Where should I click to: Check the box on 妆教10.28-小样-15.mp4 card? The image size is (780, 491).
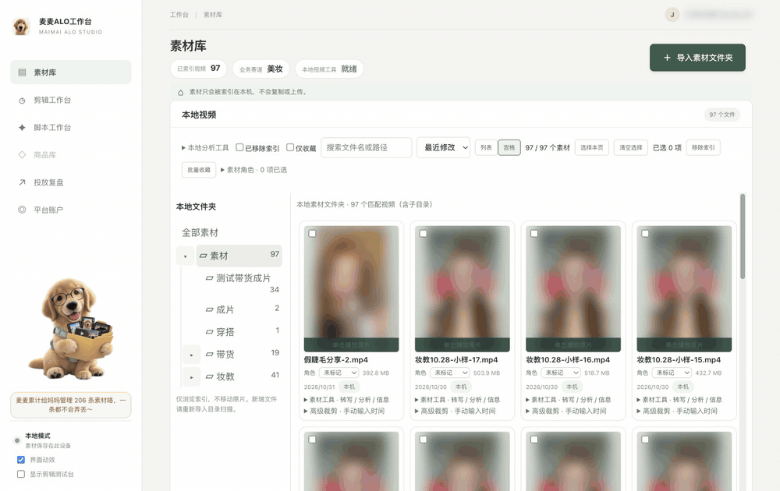click(645, 233)
